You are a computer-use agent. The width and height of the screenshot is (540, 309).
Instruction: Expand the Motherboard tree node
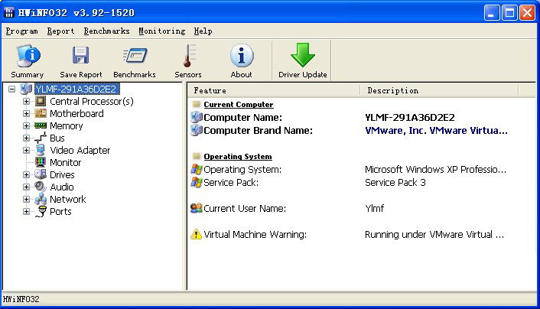tap(26, 114)
